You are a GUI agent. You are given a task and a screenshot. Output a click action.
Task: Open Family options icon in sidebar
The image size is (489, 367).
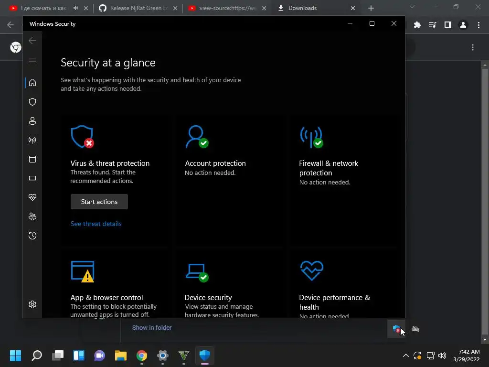pos(32,216)
